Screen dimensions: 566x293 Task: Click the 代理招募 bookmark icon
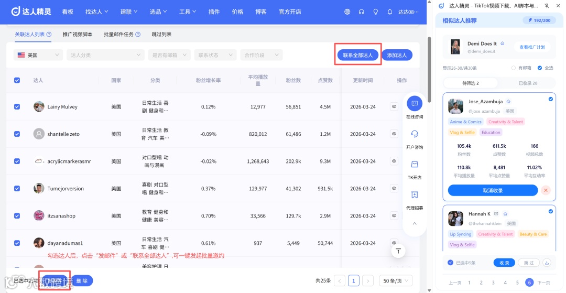click(x=415, y=195)
